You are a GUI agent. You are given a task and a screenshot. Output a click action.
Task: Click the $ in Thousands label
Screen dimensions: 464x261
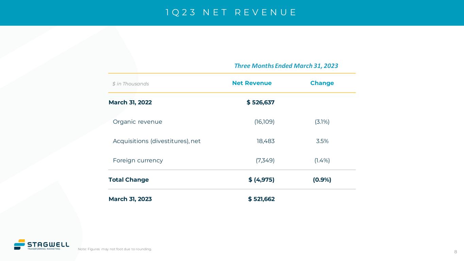[131, 84]
